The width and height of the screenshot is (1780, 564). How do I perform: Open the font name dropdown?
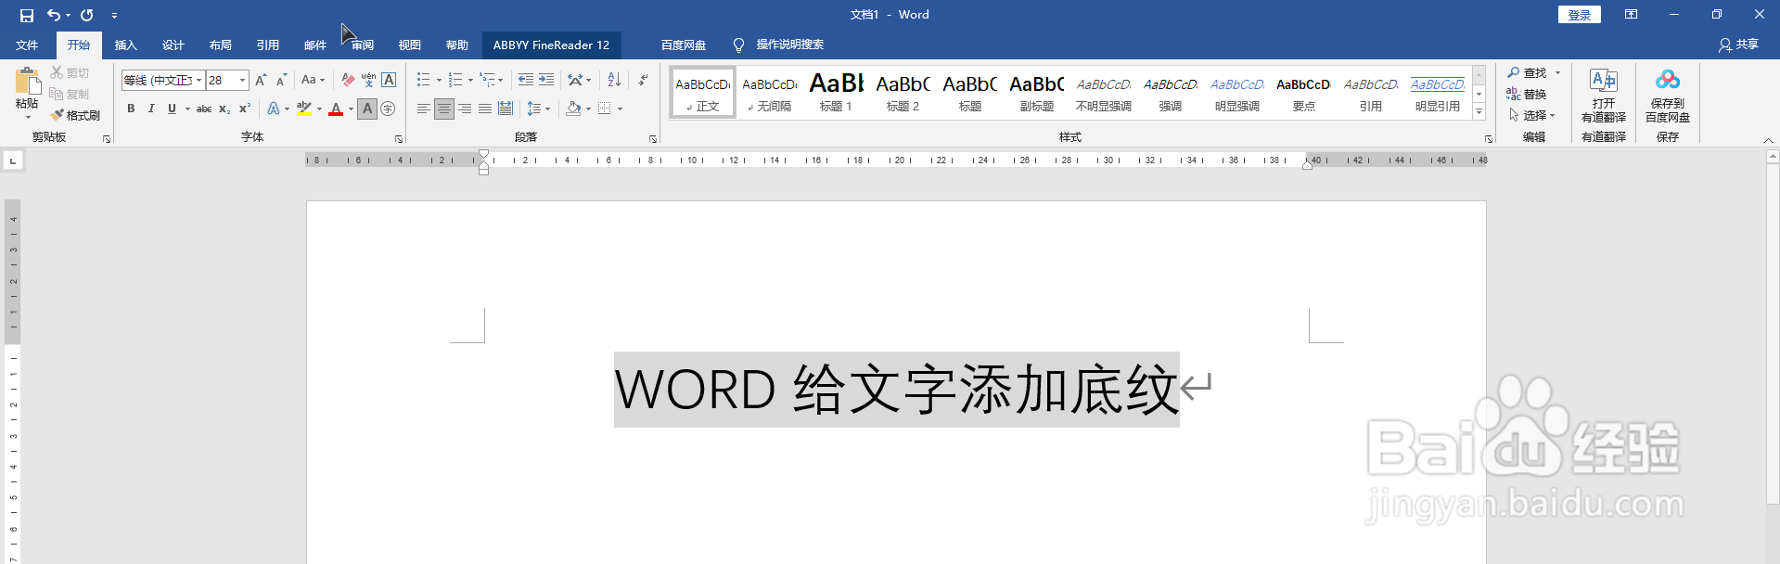(198, 81)
